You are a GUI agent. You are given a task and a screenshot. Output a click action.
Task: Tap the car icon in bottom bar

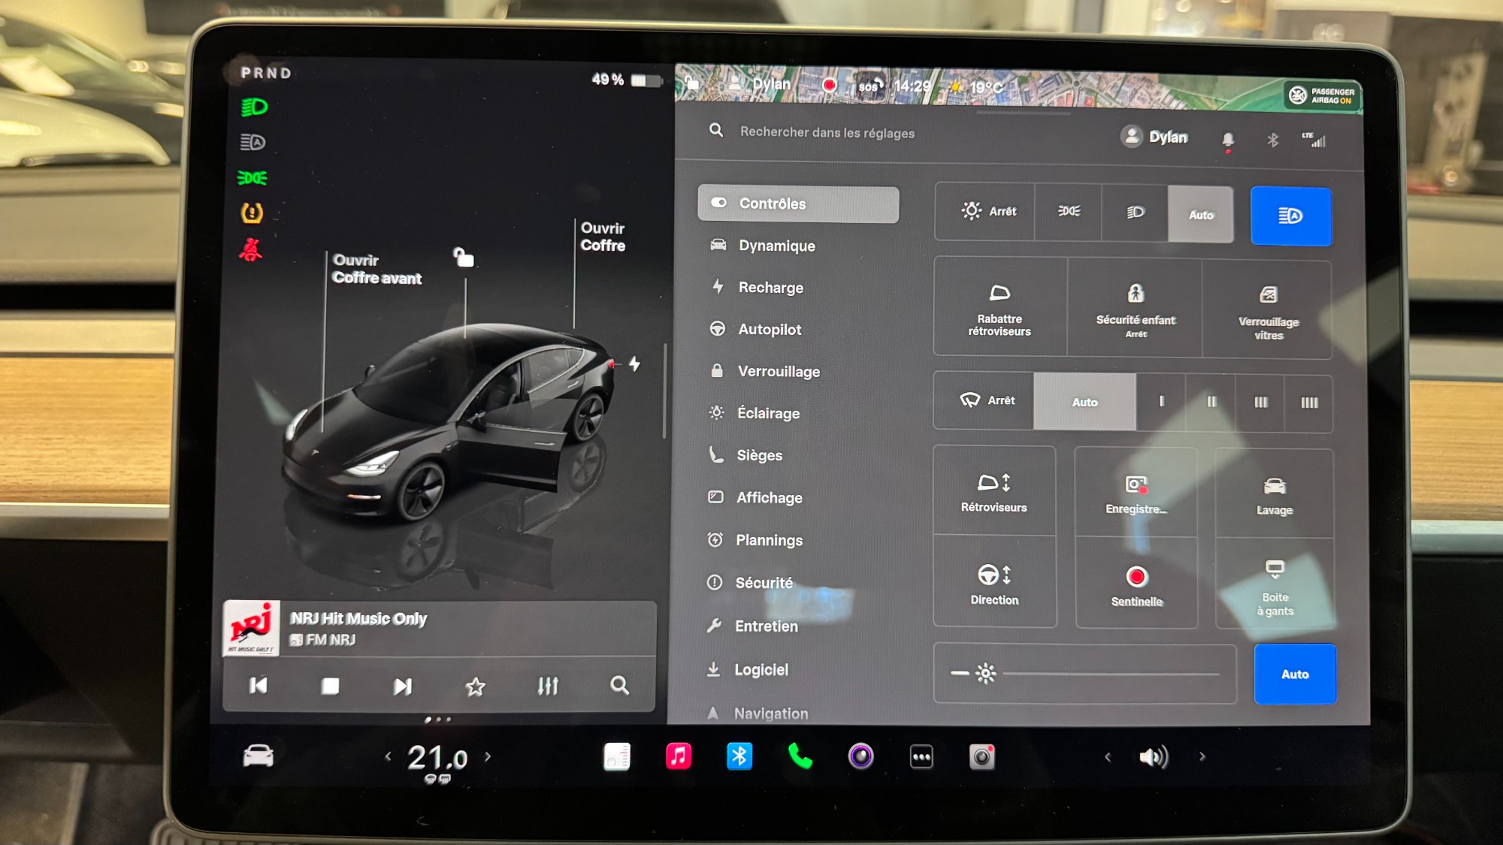pyautogui.click(x=258, y=756)
